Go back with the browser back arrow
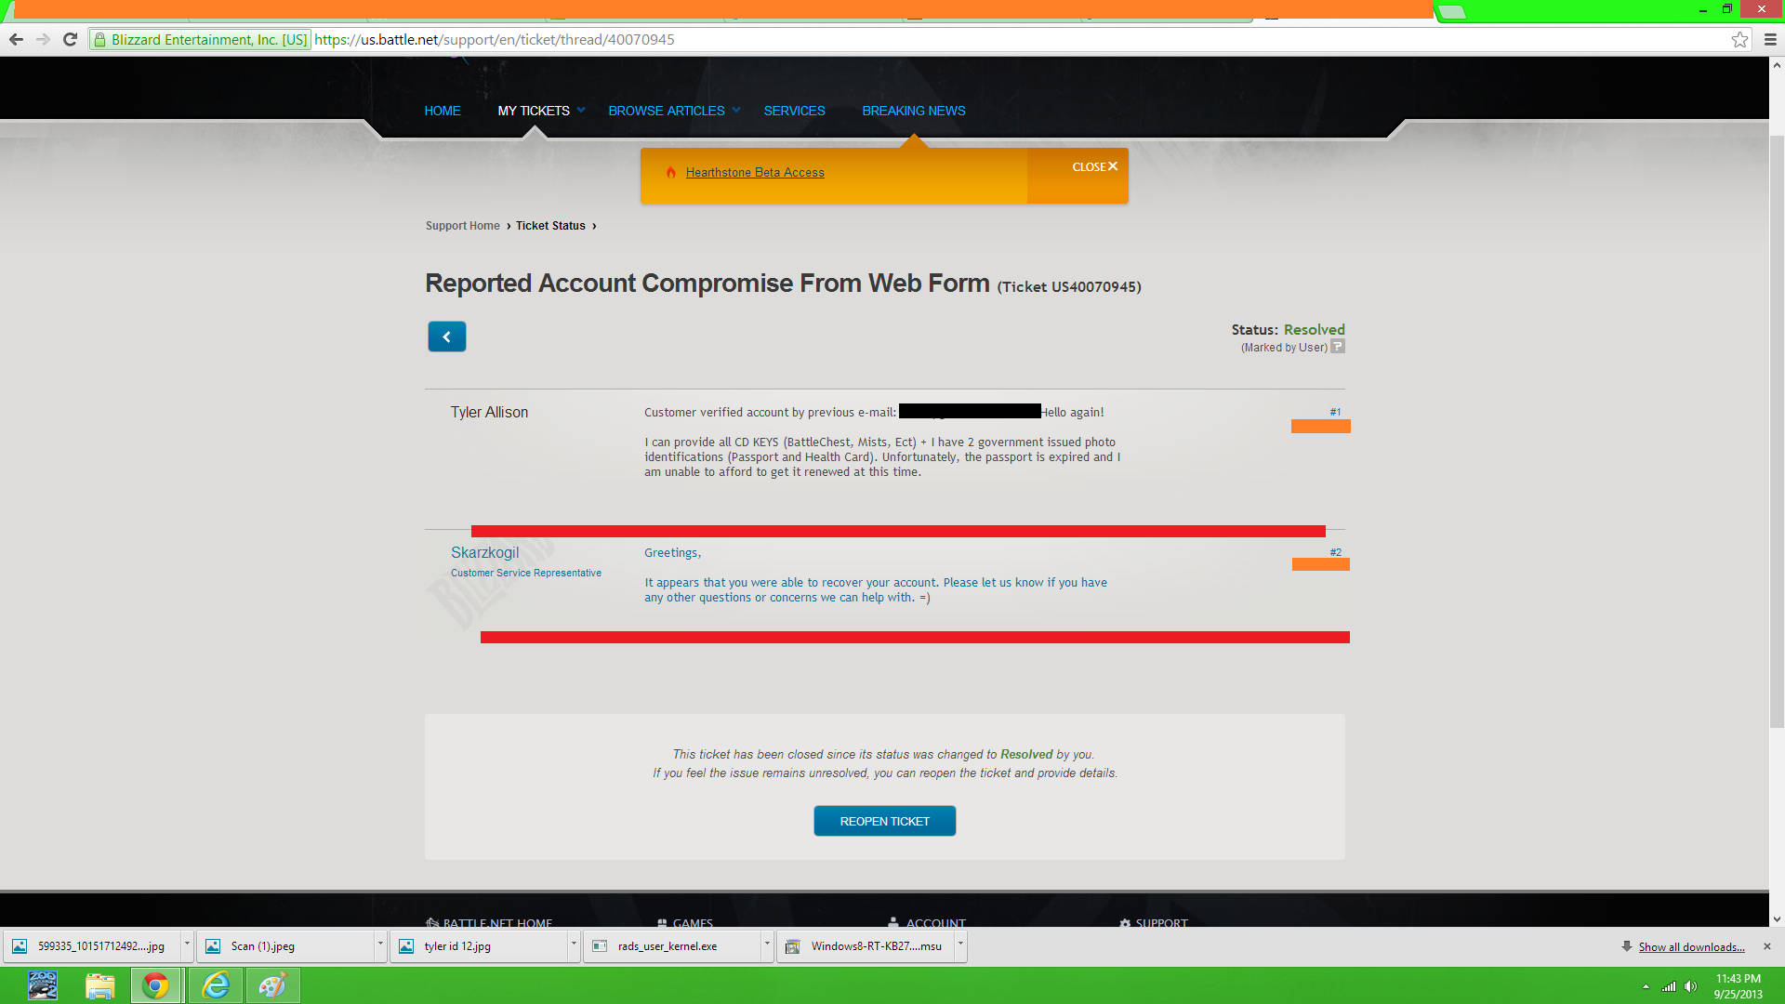 (16, 39)
